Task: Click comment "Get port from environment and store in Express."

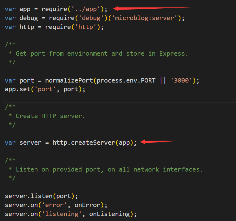Action: (102, 54)
